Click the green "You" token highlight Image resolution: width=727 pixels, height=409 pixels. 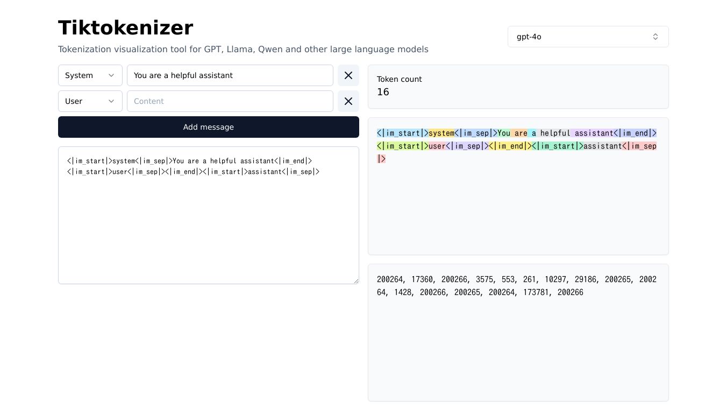click(x=504, y=133)
